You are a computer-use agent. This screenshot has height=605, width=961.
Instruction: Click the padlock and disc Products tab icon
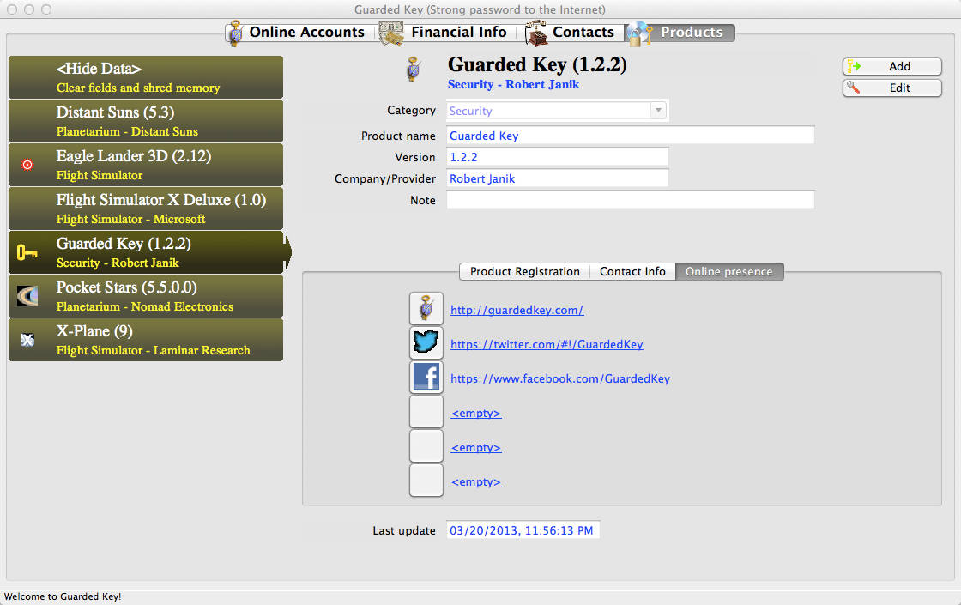coord(639,33)
